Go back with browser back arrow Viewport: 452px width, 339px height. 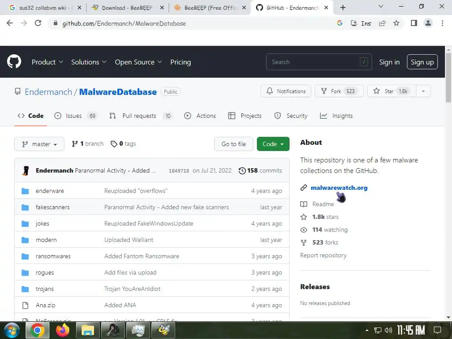[10, 23]
